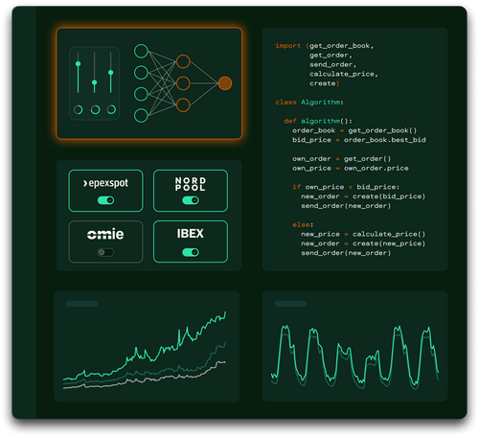This screenshot has height=437, width=479.
Task: Adjust the third slider handle in mixer panel
Action: 111,73
